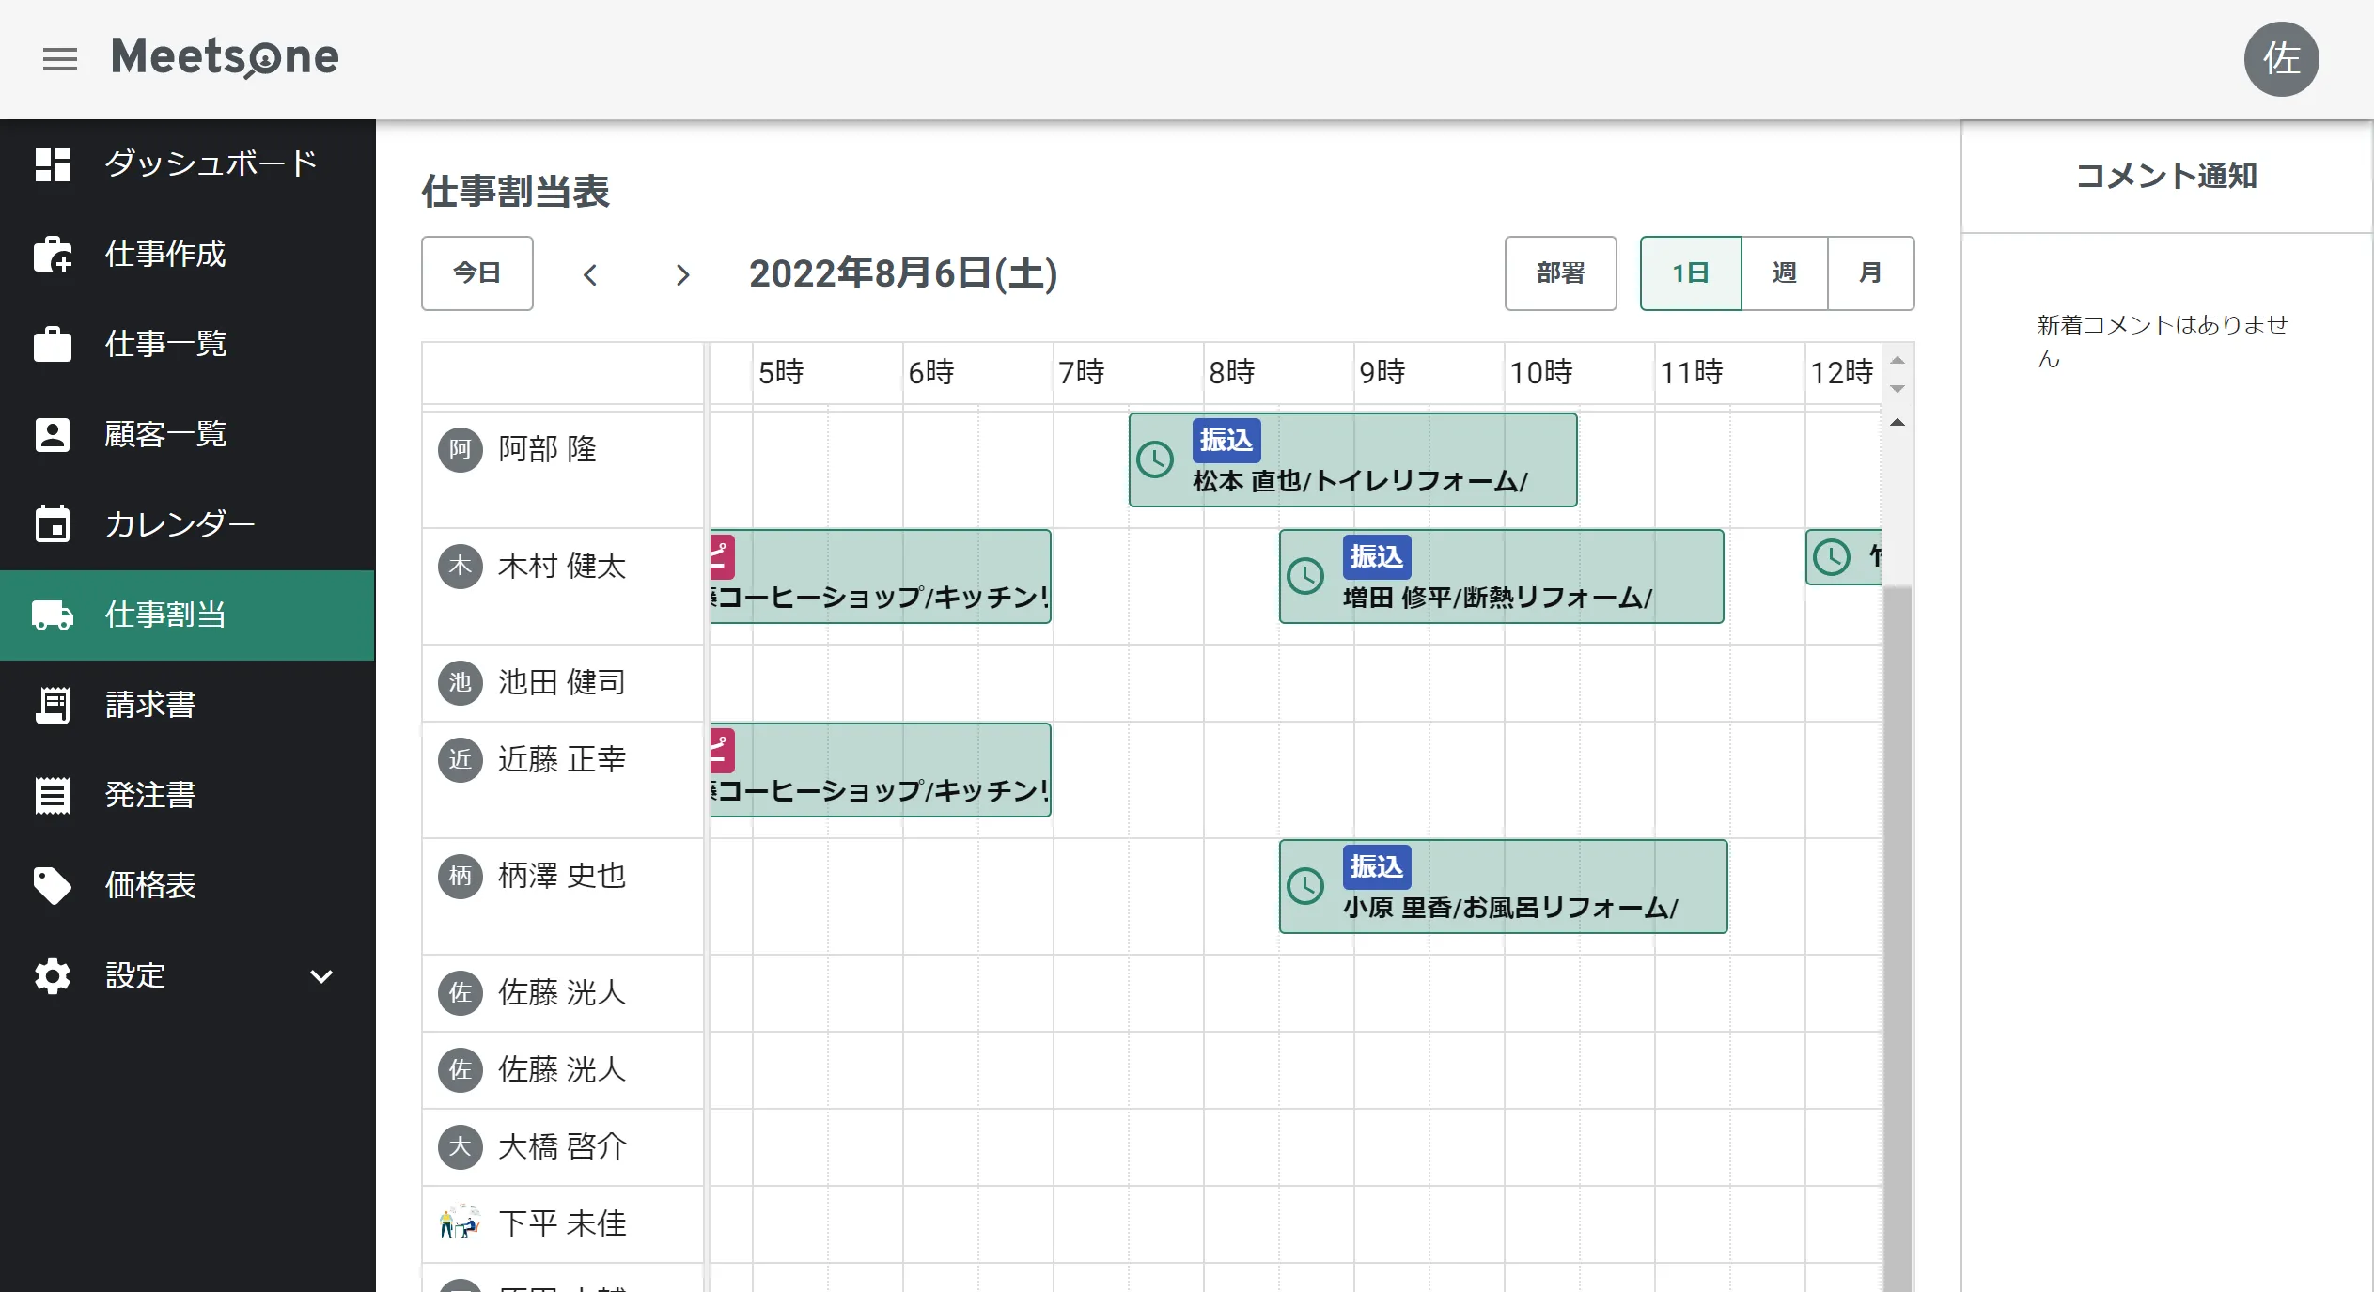The width and height of the screenshot is (2374, 1292).
Task: Open 仕事一覧 in sidebar
Action: pyautogui.click(x=165, y=344)
